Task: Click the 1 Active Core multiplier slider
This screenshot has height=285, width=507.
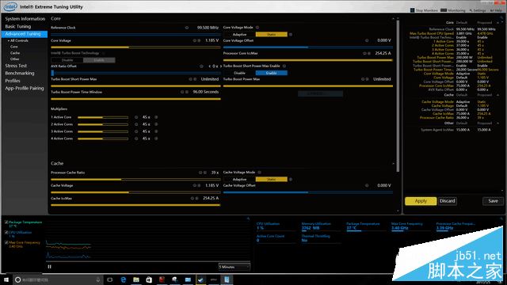Action: [103, 117]
